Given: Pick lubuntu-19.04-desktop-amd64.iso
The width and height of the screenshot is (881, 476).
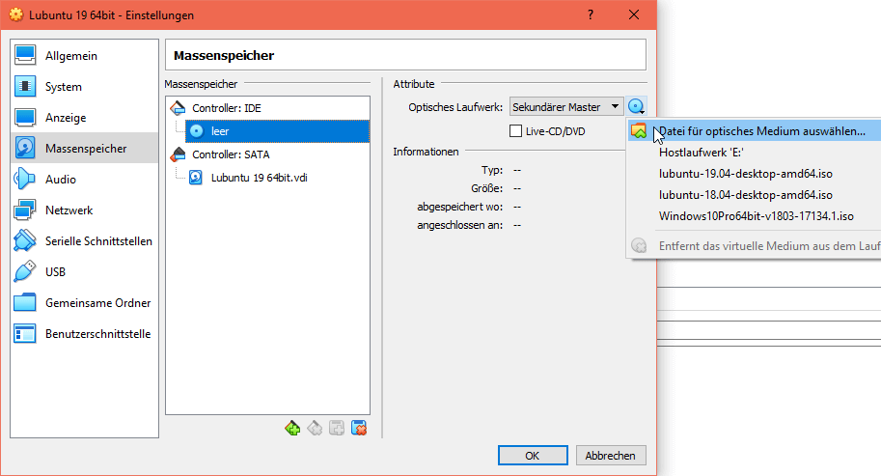Looking at the screenshot, I should 754,174.
